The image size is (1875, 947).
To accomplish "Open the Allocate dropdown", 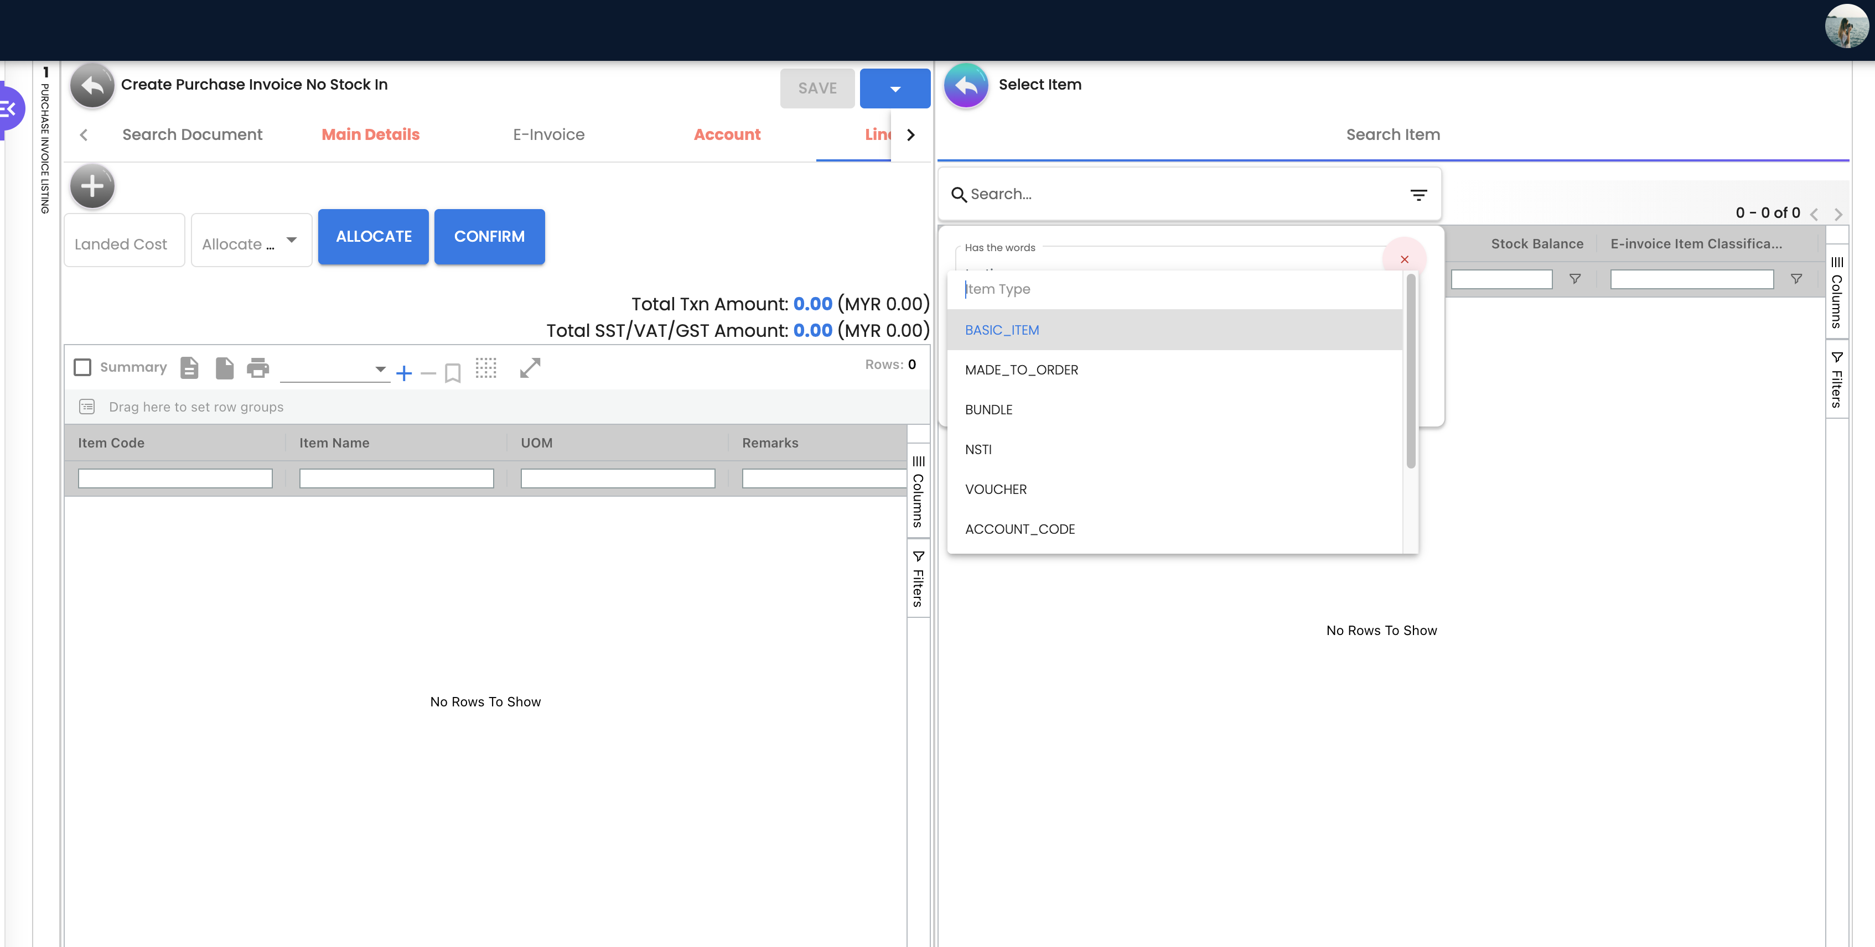I will pyautogui.click(x=251, y=240).
